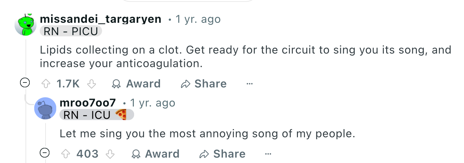Collapse mroo7oo7's reply thread
Image resolution: width=464 pixels, height=163 pixels.
pos(44,152)
